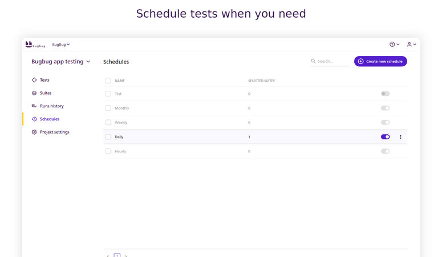Click the Tests diamond icon

pos(34,80)
